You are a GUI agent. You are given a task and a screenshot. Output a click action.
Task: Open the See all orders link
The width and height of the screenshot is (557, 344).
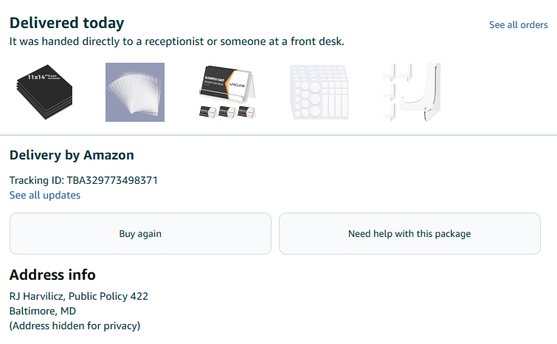click(518, 25)
